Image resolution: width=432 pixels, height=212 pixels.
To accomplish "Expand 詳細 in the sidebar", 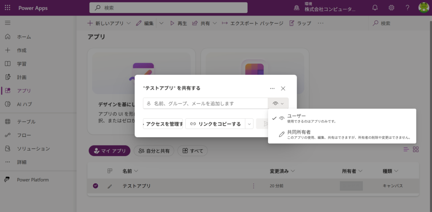I will 16,162.
